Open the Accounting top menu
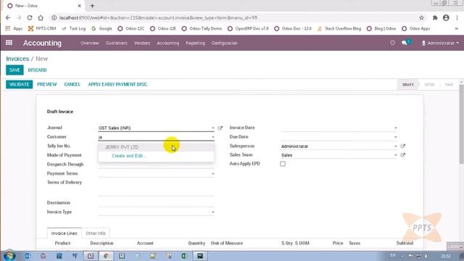 click(167, 43)
